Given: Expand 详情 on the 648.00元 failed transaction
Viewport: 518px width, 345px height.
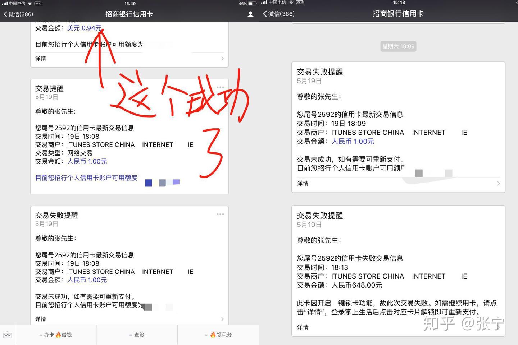Looking at the screenshot, I should point(303,327).
